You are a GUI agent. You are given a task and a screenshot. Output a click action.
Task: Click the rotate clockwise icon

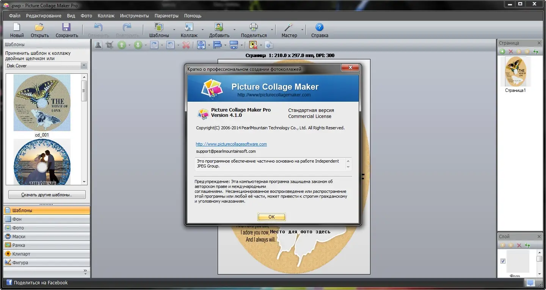tap(154, 45)
